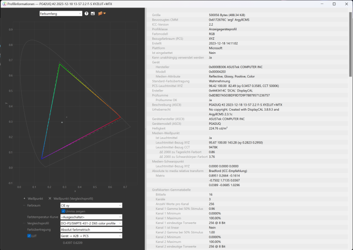Click the Weißpunkt (Vergleichsprofil) legend entry
The width and height of the screenshot is (353, 250).
[71, 199]
